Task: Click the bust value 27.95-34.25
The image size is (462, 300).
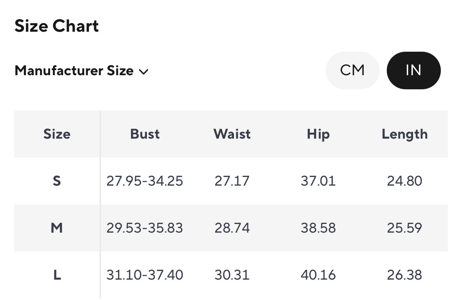Action: pos(145,181)
